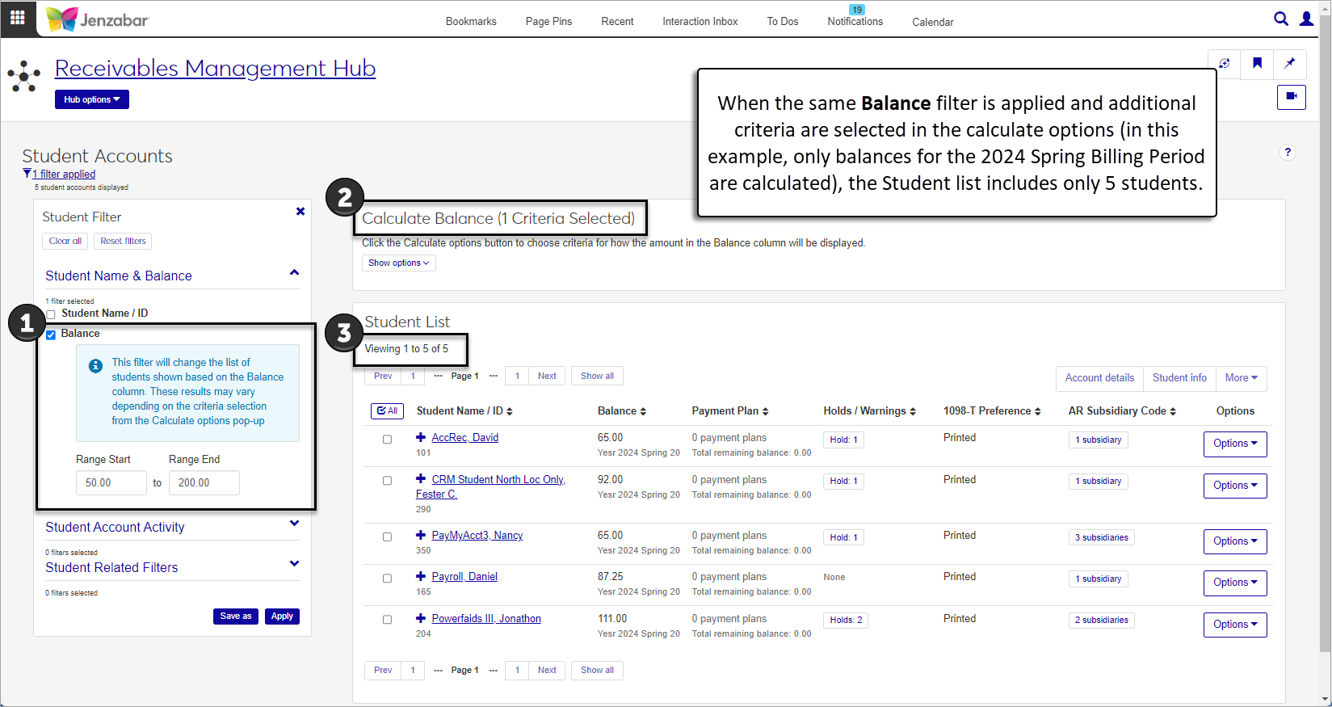Pin this page using the pushpin icon
The height and width of the screenshot is (707, 1332).
click(x=1289, y=64)
